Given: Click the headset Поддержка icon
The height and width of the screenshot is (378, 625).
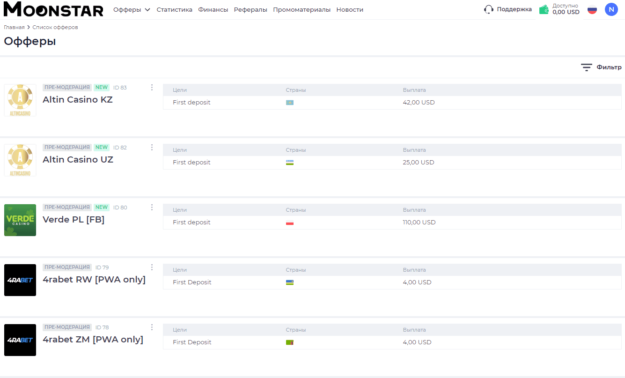Looking at the screenshot, I should [489, 9].
